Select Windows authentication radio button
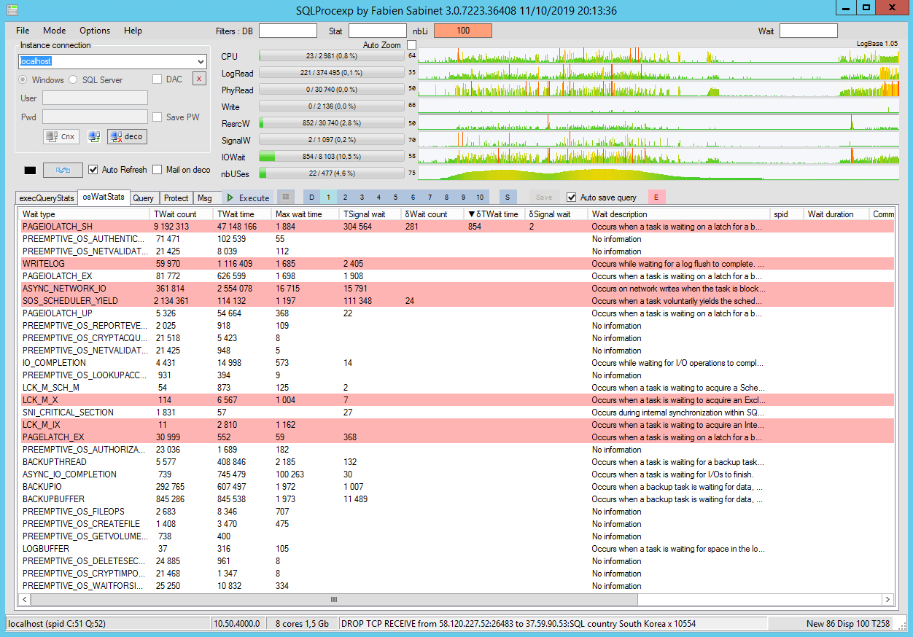Screen dimensions: 913x637 (x=23, y=79)
